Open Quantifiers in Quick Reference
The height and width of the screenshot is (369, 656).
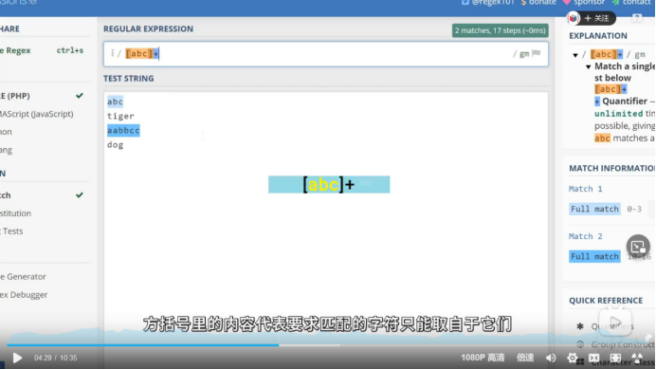[x=612, y=326]
